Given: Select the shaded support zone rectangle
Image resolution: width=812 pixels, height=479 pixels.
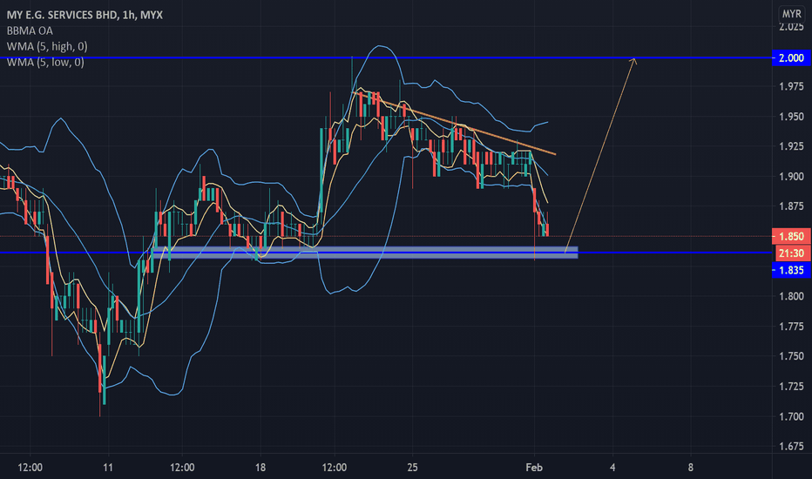Looking at the screenshot, I should tap(364, 253).
